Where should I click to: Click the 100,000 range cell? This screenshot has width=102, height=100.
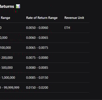[x=5, y=48]
